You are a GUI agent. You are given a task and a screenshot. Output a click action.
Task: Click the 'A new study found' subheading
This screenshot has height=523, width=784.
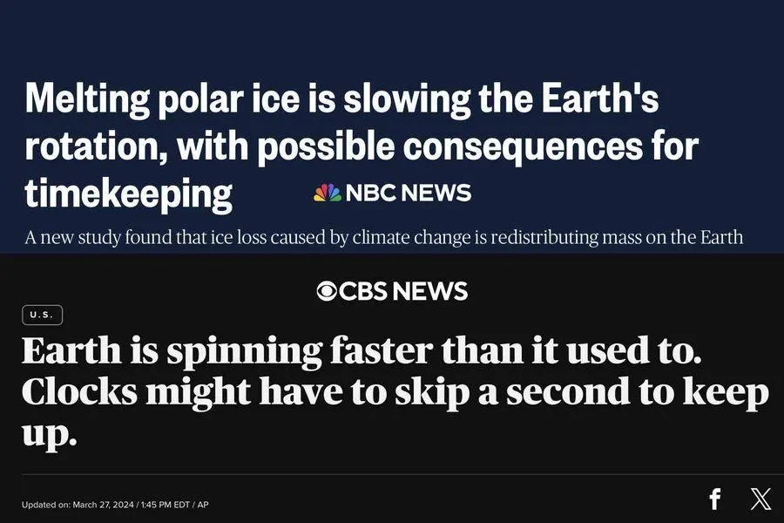[x=383, y=237]
